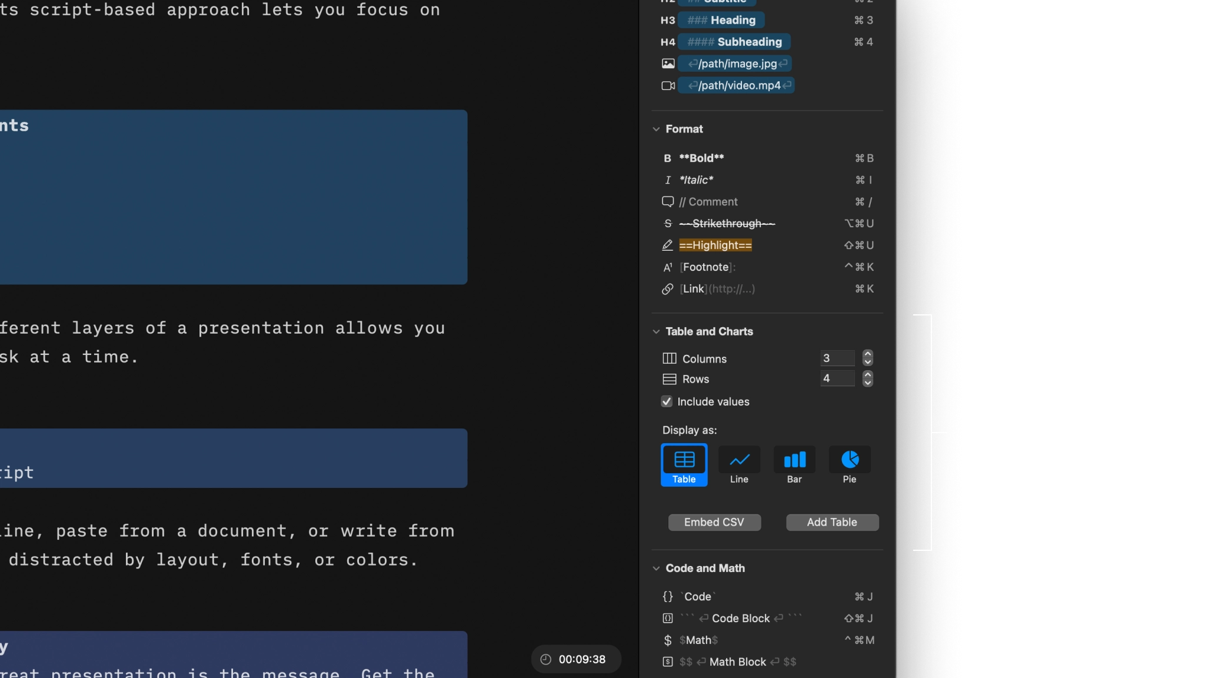The width and height of the screenshot is (1205, 678).
Task: Select the Line chart display option
Action: click(x=738, y=465)
